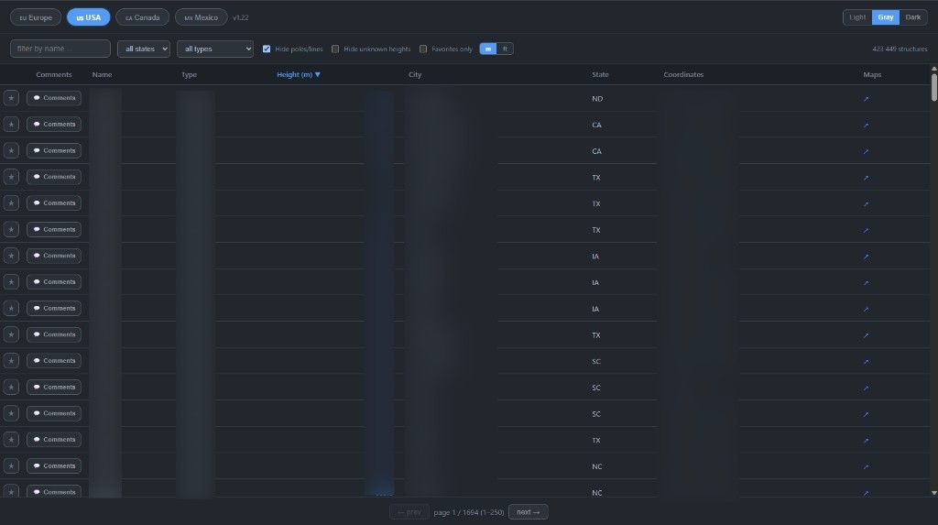Sort by the Height (m) column
This screenshot has width=938, height=525.
(x=299, y=75)
